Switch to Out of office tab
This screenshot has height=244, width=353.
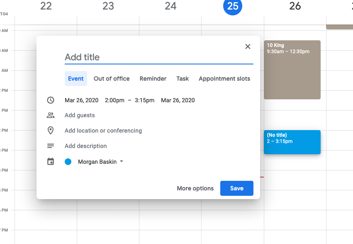tap(112, 79)
